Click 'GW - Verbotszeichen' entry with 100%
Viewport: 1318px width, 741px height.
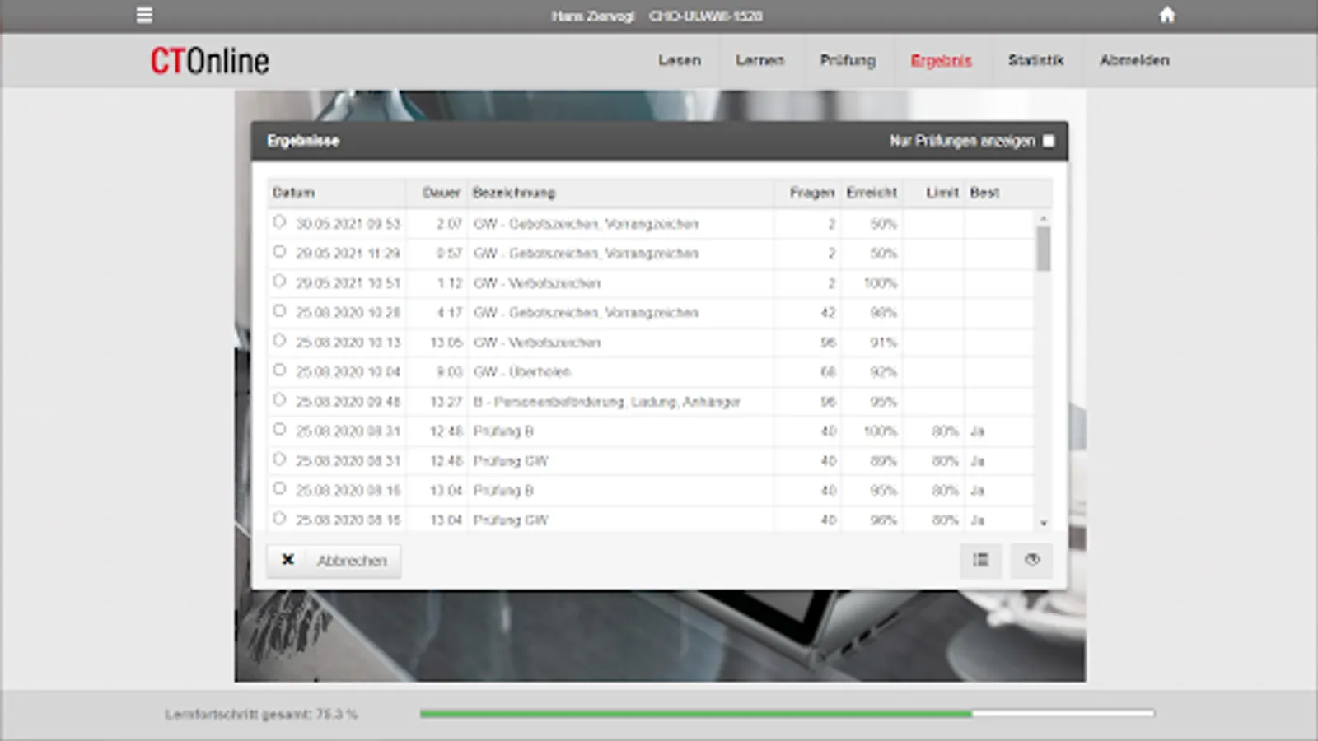[537, 283]
